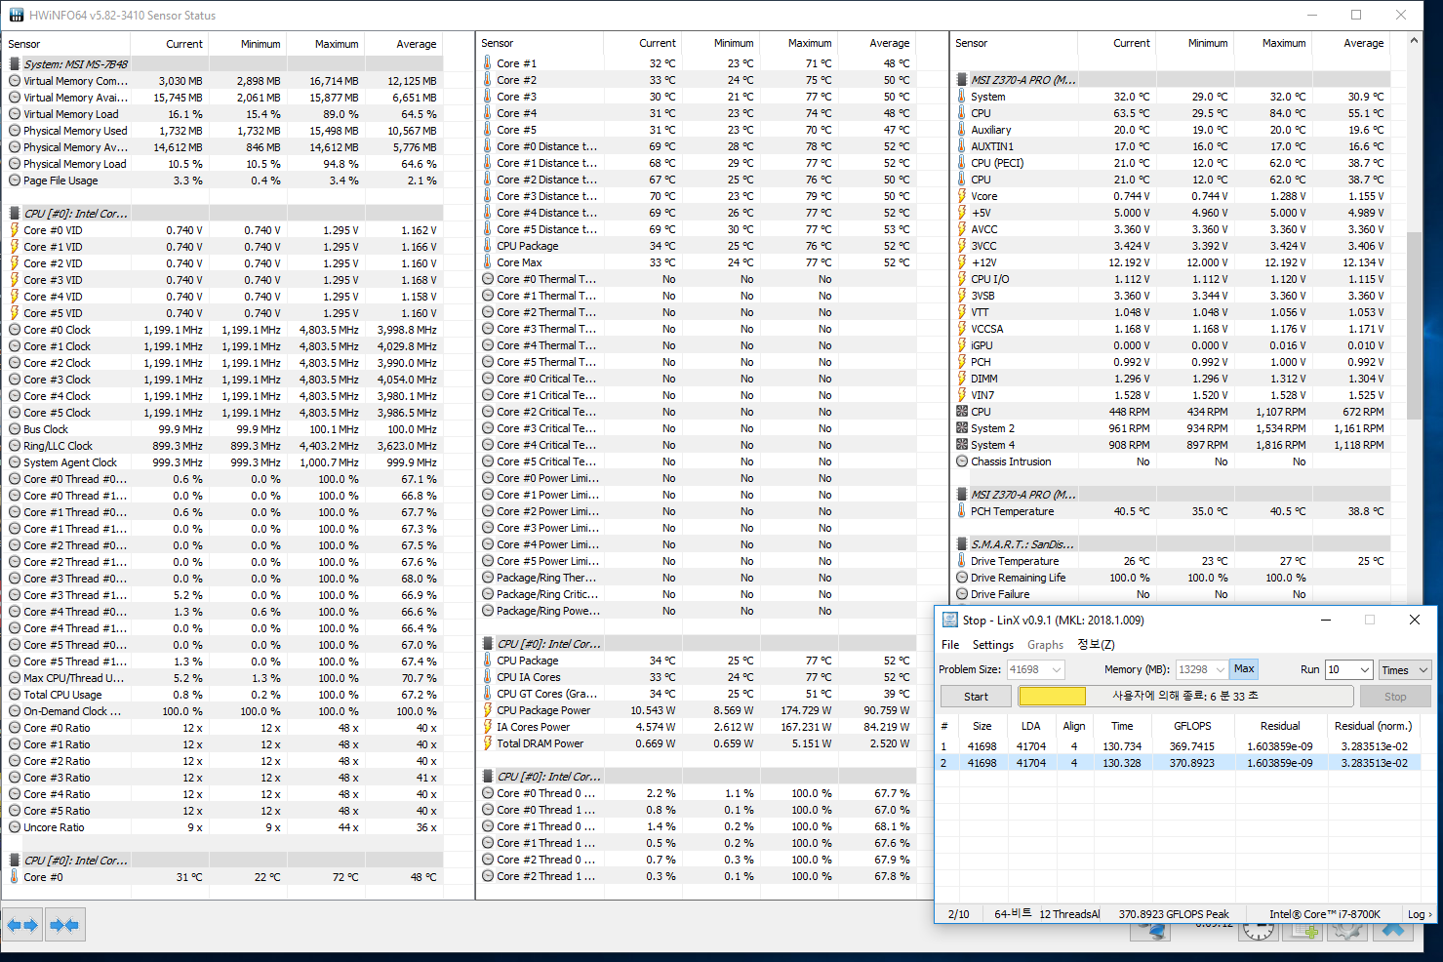
Task: Click the lightning icon beside VCCSA
Action: pyautogui.click(x=962, y=329)
